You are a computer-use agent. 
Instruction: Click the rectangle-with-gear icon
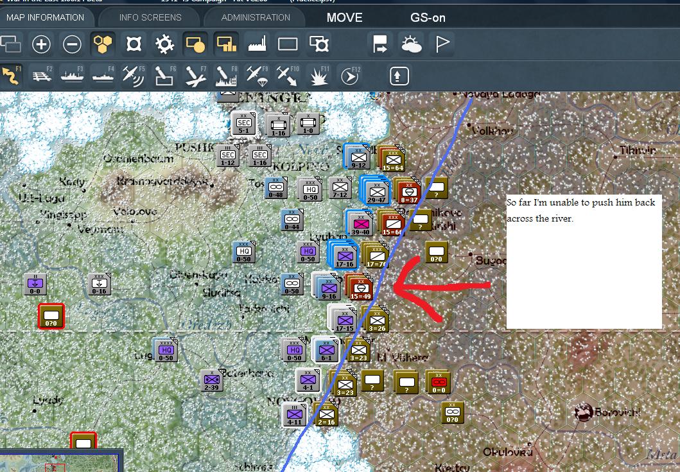318,44
